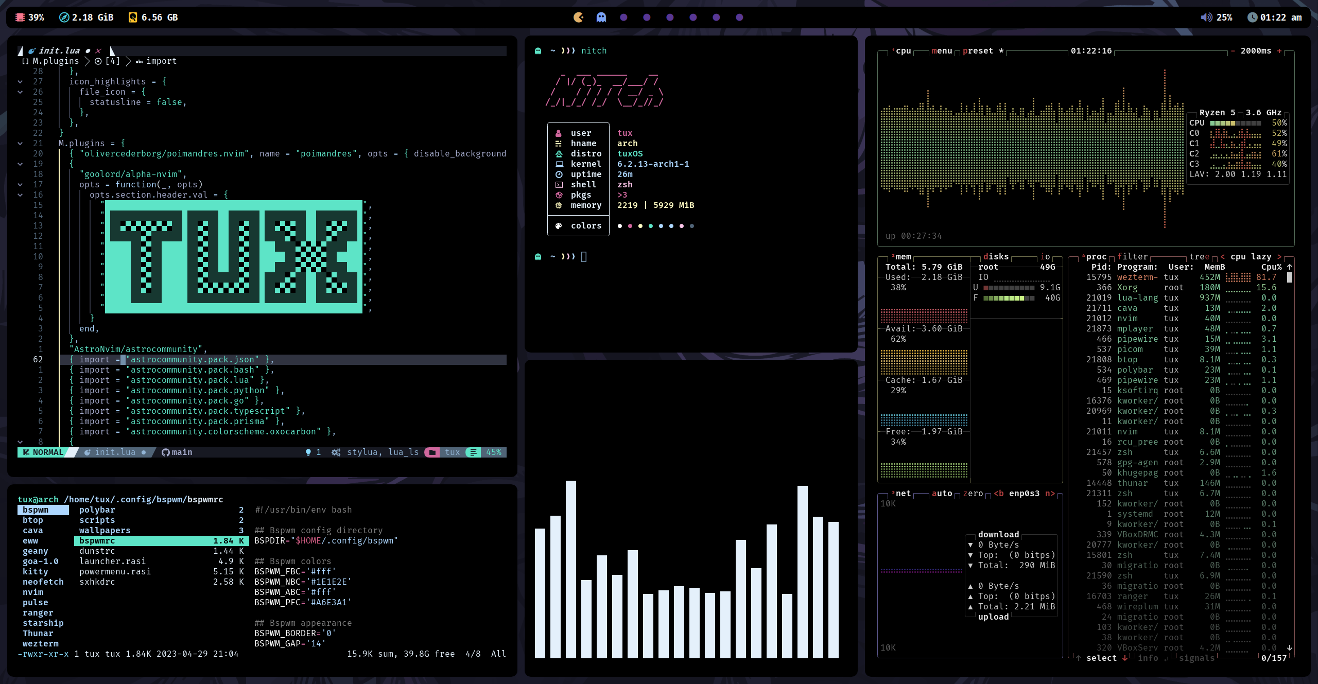This screenshot has height=684, width=1318.
Task: Click the volume speaker icon in polybar
Action: pos(1206,17)
